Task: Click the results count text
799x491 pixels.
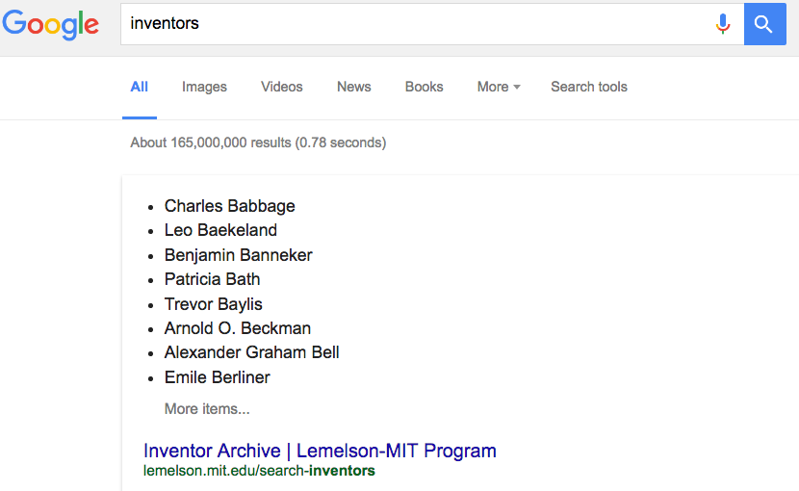Action: [258, 142]
